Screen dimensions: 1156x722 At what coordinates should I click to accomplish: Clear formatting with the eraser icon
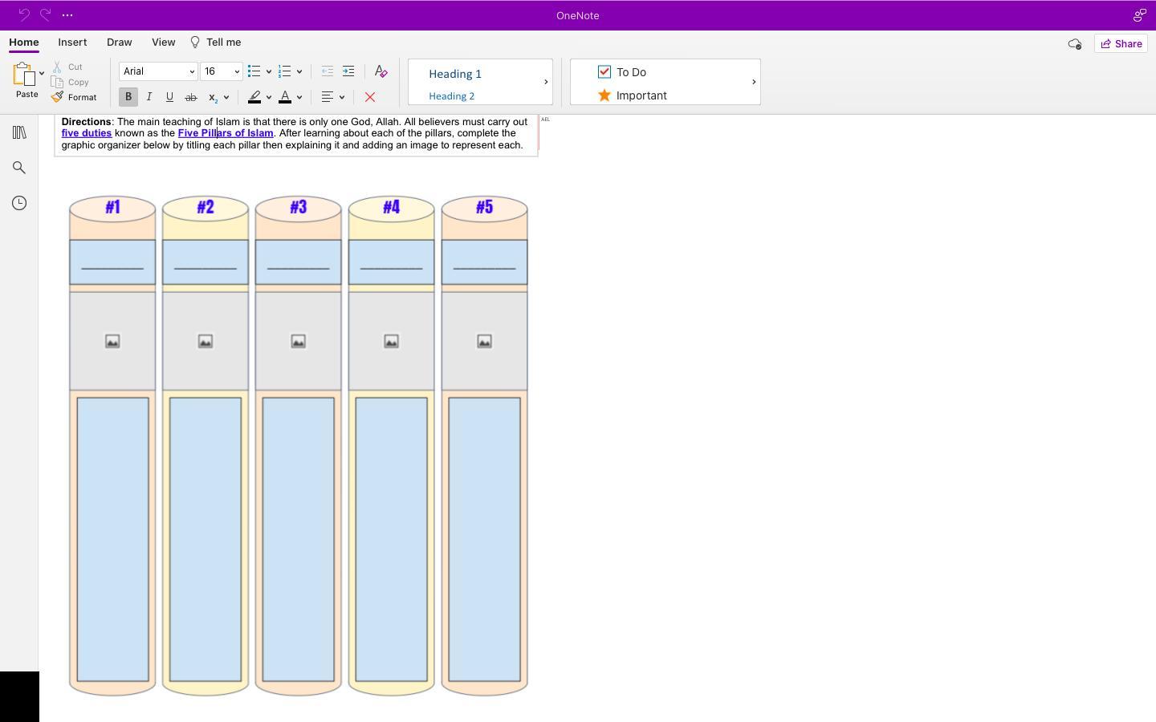click(381, 71)
